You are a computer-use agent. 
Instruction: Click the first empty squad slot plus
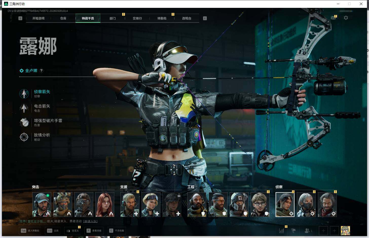pyautogui.click(x=323, y=231)
